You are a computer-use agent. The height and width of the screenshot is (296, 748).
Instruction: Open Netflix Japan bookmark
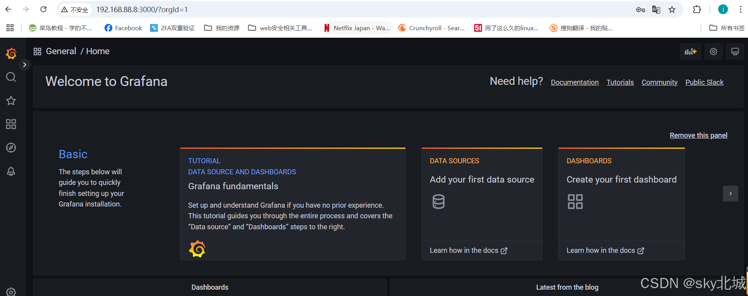(357, 28)
